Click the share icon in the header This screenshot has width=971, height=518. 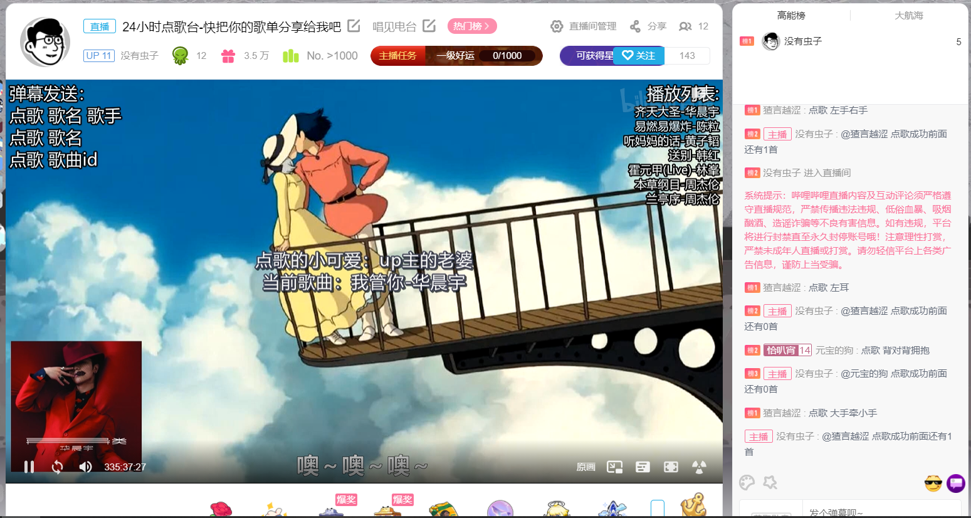635,26
